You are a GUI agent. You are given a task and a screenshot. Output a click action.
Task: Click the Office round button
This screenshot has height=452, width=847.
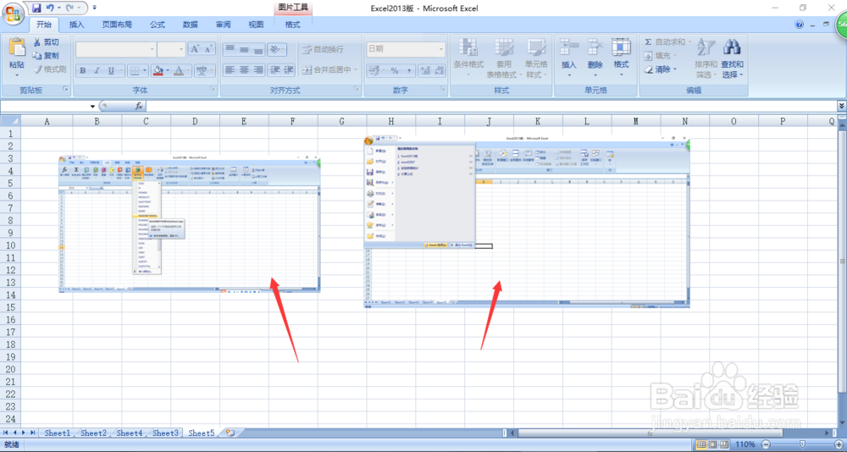point(12,13)
